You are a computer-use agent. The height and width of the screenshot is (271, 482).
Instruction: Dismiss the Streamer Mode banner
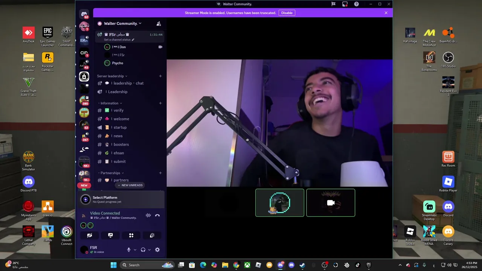386,13
